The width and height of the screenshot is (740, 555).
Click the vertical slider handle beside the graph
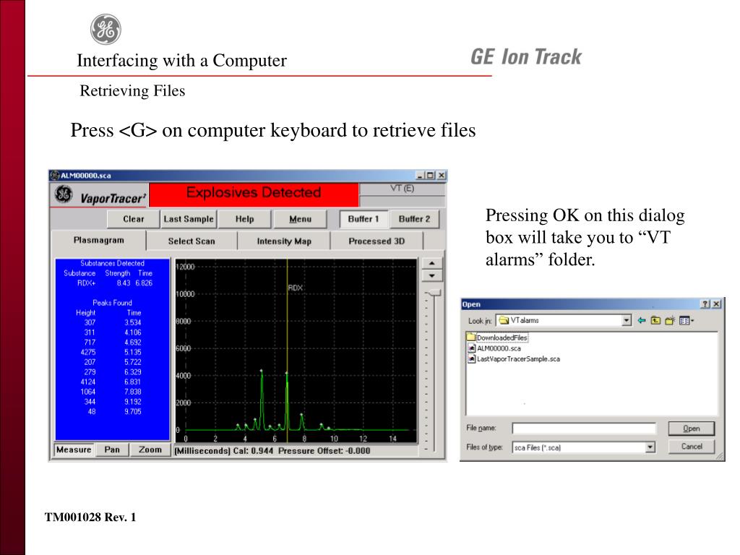434,293
